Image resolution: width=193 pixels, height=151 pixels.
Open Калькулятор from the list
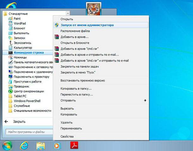coord(20,48)
